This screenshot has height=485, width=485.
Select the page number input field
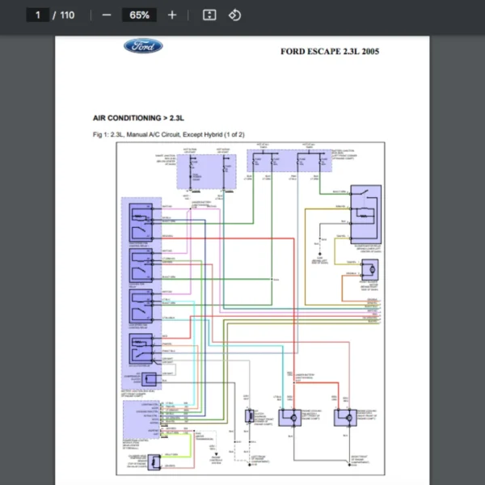click(38, 15)
